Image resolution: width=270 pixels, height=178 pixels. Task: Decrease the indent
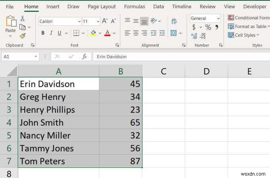click(153, 33)
